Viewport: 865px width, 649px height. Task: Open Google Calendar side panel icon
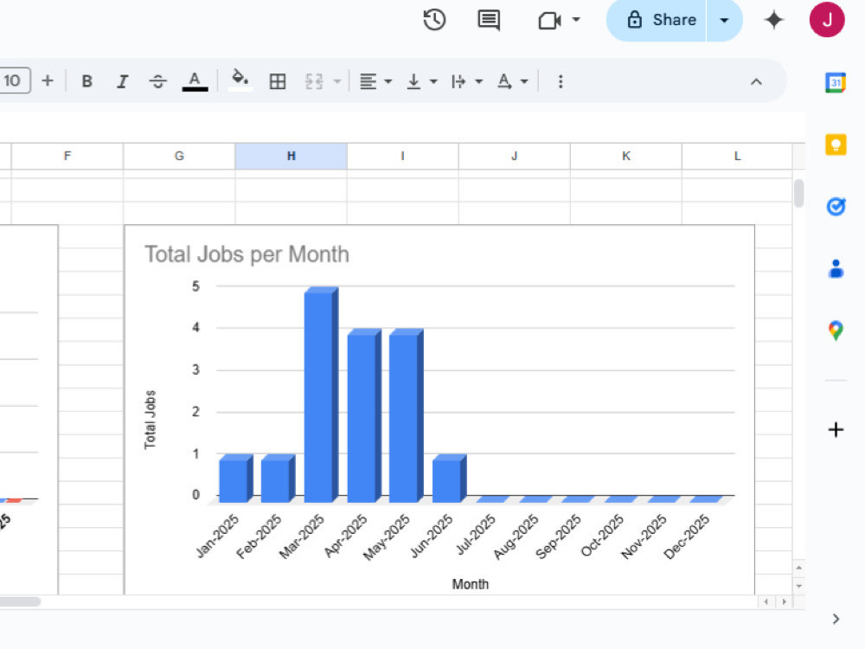836,83
